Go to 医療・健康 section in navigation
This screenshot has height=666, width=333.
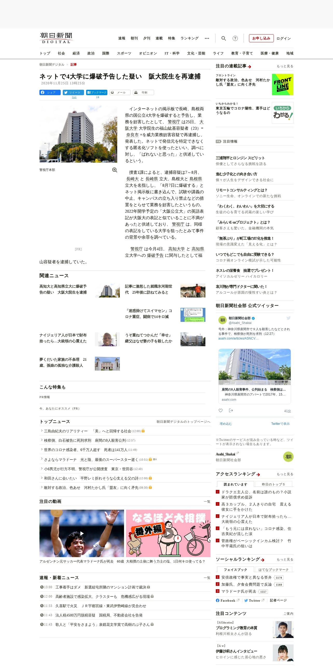pyautogui.click(x=269, y=53)
